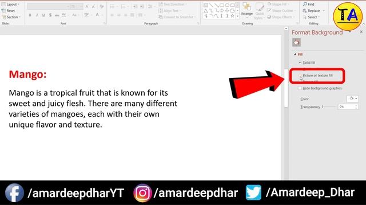Click the Transparency slider track
Image resolution: width=366 pixels, height=205 pixels.
coord(329,106)
